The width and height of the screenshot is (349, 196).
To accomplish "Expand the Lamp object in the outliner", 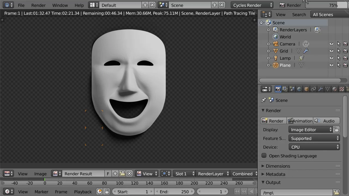I will tap(268, 58).
